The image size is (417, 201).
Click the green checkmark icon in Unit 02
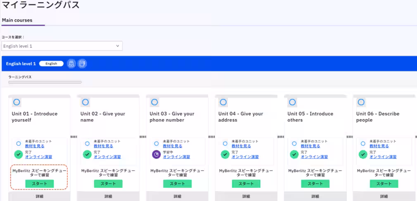pyautogui.click(x=87, y=154)
